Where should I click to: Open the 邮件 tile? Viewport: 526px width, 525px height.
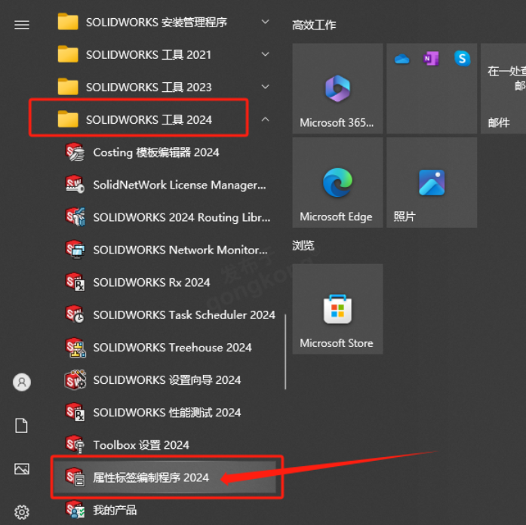503,88
